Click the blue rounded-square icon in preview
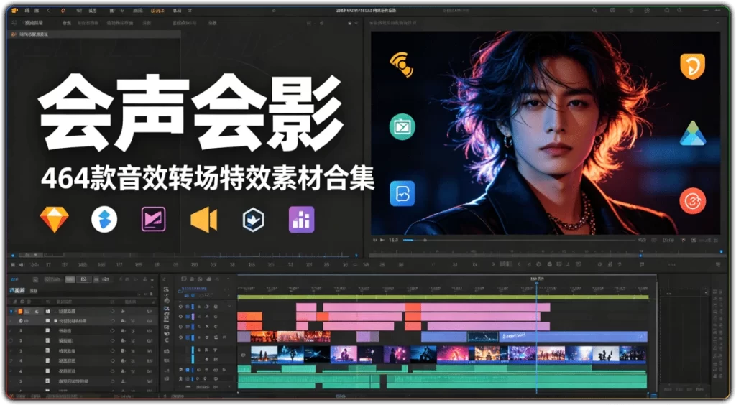The width and height of the screenshot is (736, 405). click(x=402, y=193)
